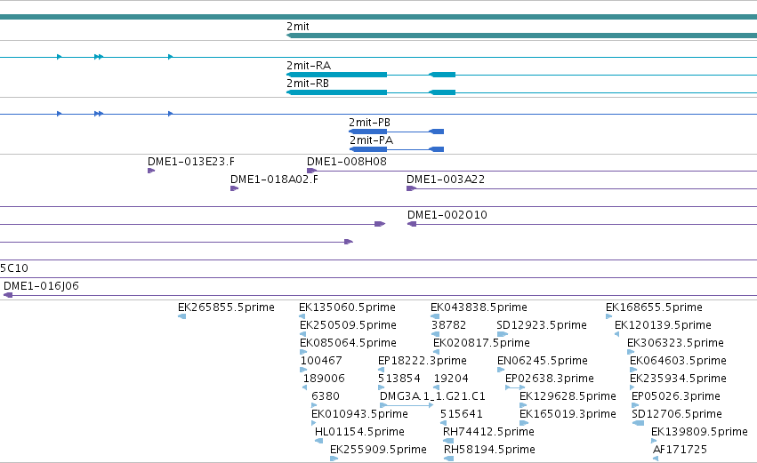Select HL01154.5prime label
This screenshot has width=757, height=463.
tap(359, 432)
